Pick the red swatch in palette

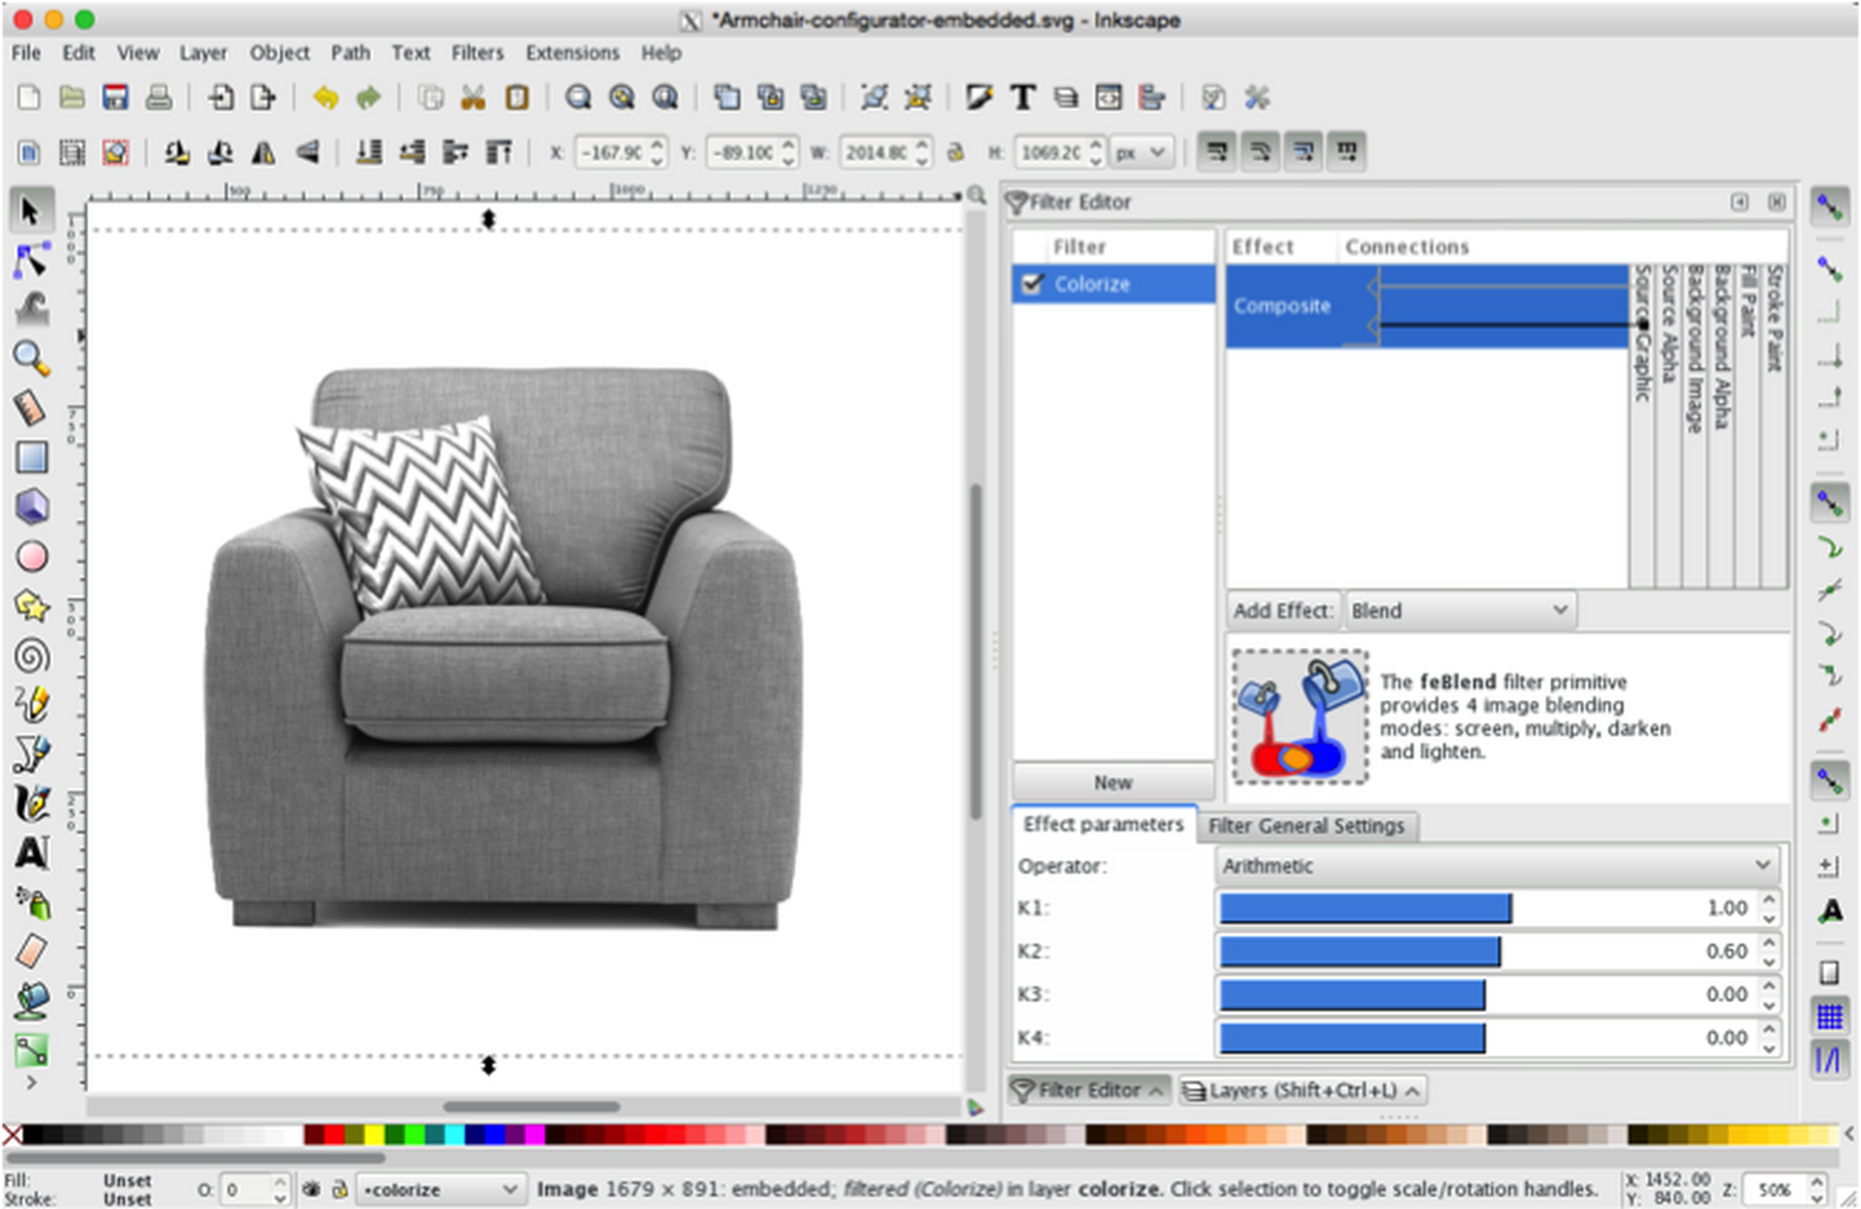[334, 1135]
